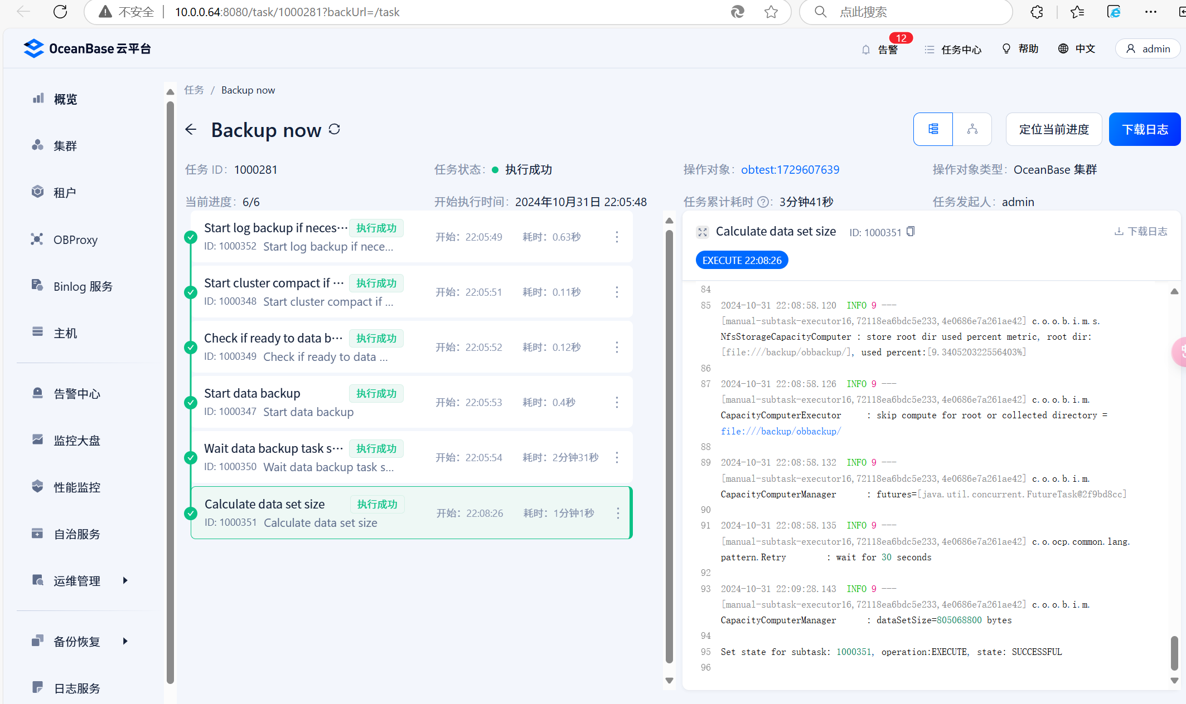Image resolution: width=1186 pixels, height=704 pixels.
Task: Copy the subtask ID 1000351
Action: 911,232
